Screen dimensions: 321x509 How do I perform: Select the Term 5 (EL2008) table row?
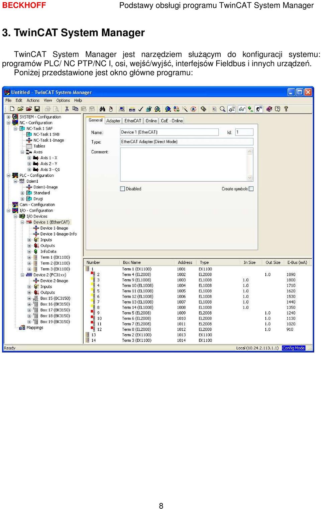197,313
